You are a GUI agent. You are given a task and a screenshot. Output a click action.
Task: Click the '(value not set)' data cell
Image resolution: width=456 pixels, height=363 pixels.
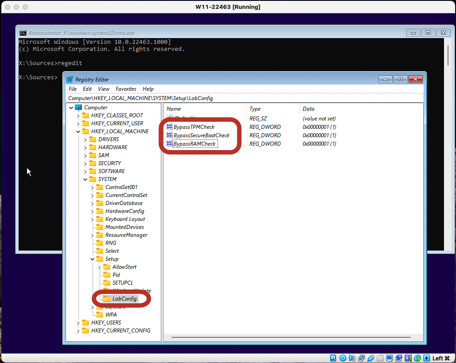pyautogui.click(x=319, y=119)
